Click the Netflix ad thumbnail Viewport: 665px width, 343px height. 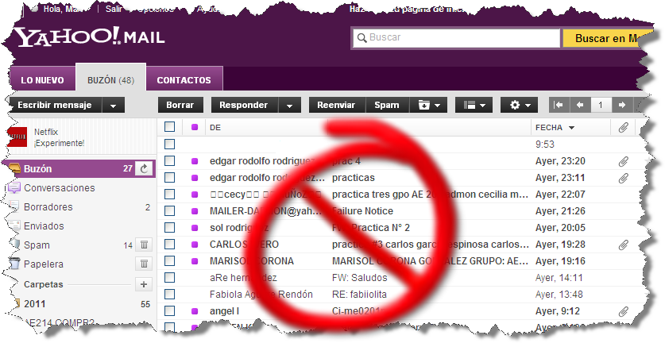click(17, 137)
